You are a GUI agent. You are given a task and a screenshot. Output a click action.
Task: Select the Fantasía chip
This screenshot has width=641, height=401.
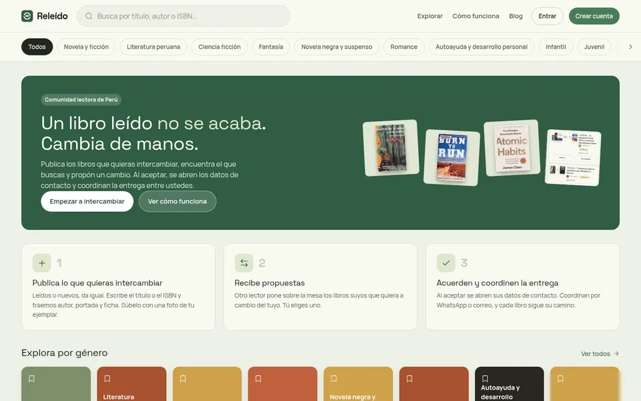coord(270,47)
